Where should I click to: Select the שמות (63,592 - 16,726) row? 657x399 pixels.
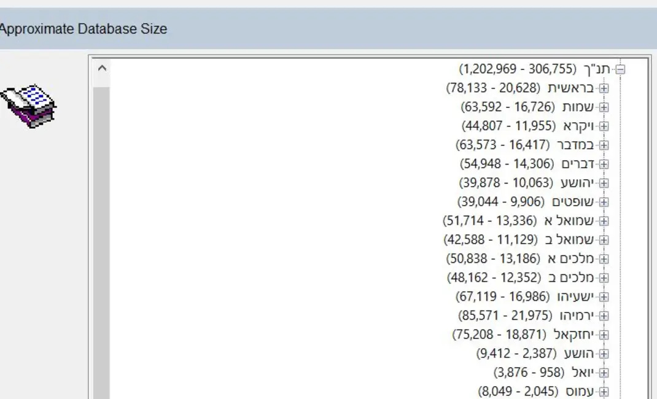[527, 107]
